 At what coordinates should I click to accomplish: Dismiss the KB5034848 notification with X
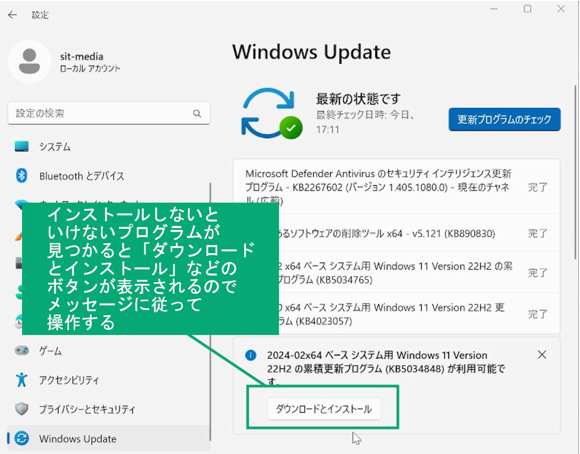point(542,355)
